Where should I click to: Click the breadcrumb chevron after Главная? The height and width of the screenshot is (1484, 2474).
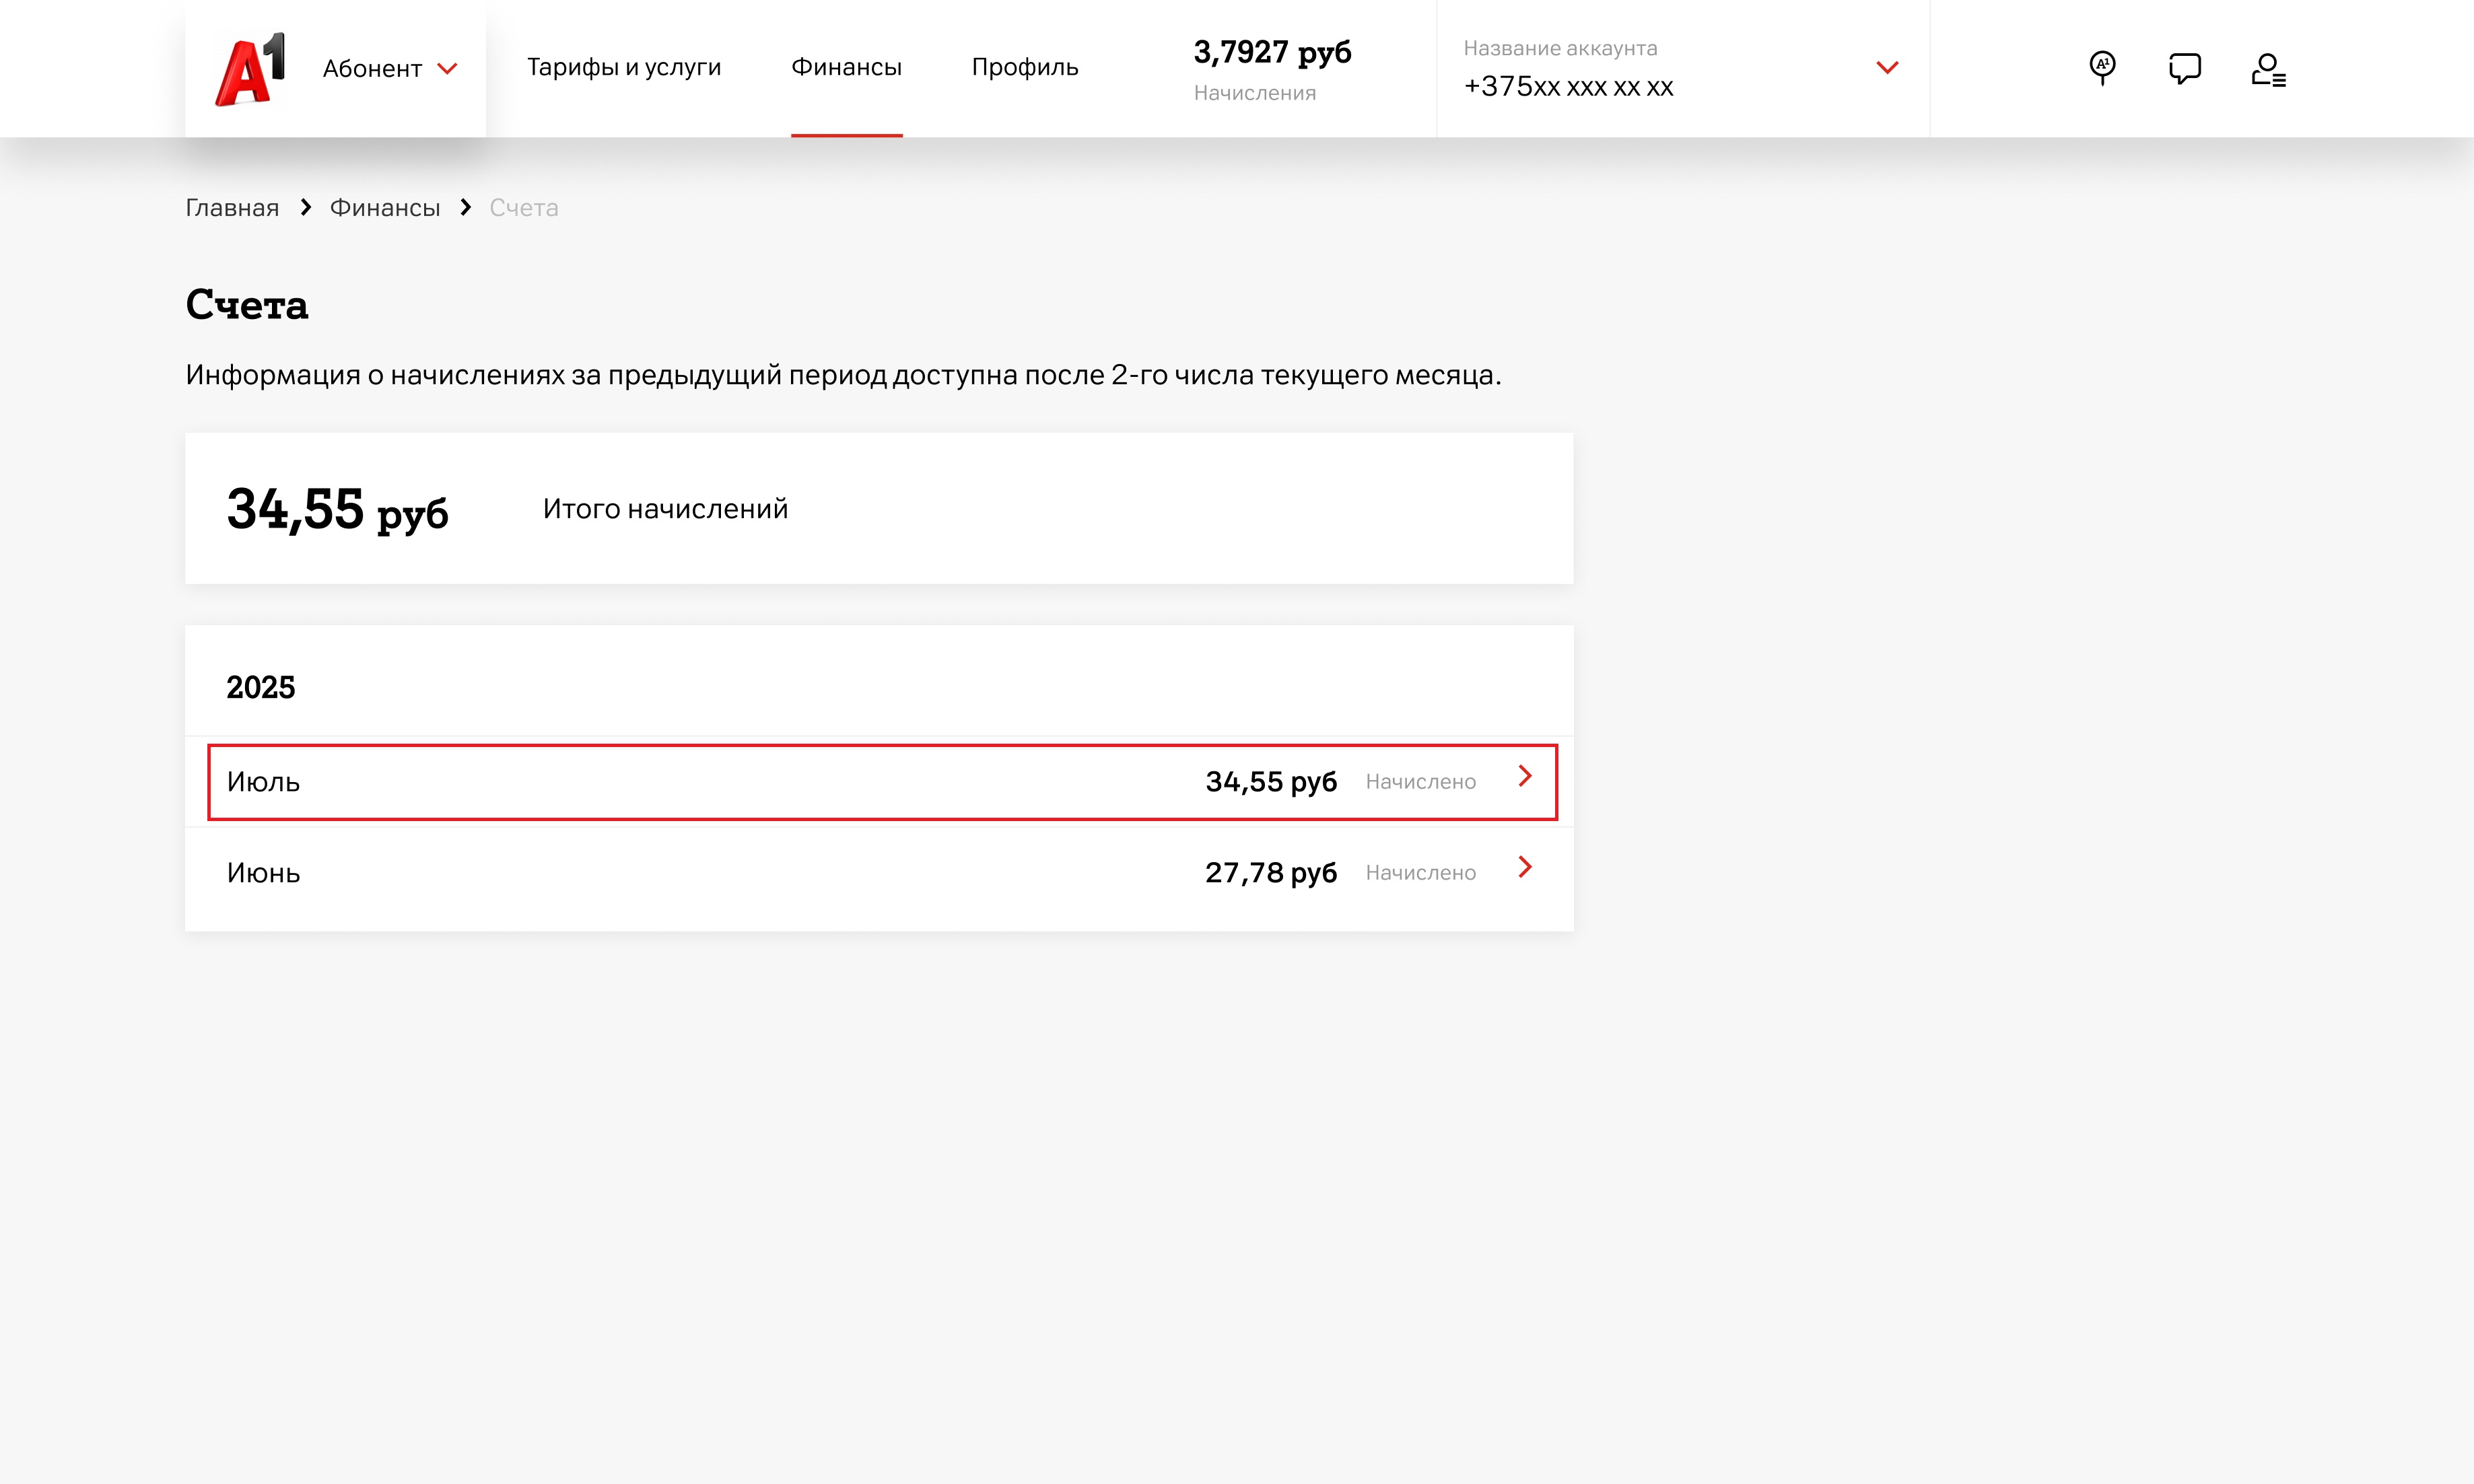[305, 207]
